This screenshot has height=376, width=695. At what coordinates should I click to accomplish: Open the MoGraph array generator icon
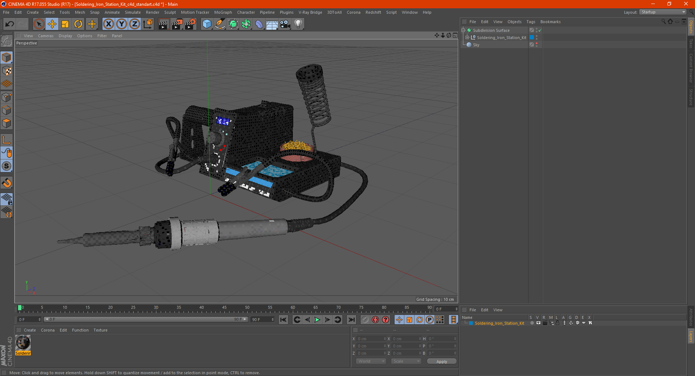[246, 24]
